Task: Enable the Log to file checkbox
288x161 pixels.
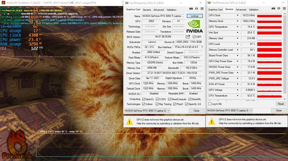Action: coord(210,104)
